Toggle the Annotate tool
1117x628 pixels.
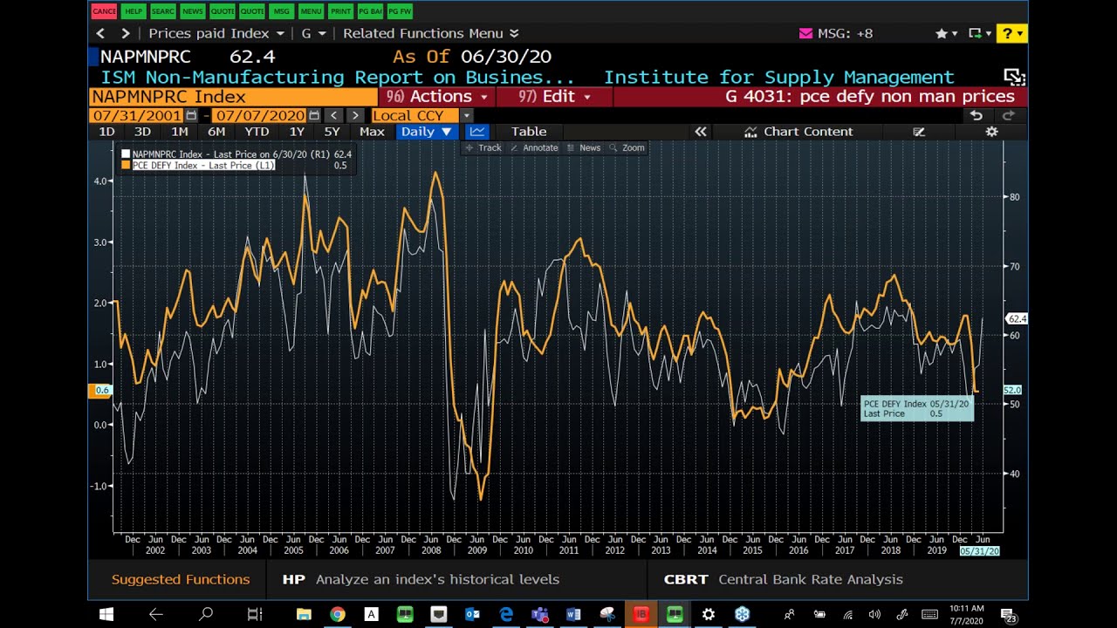point(534,147)
